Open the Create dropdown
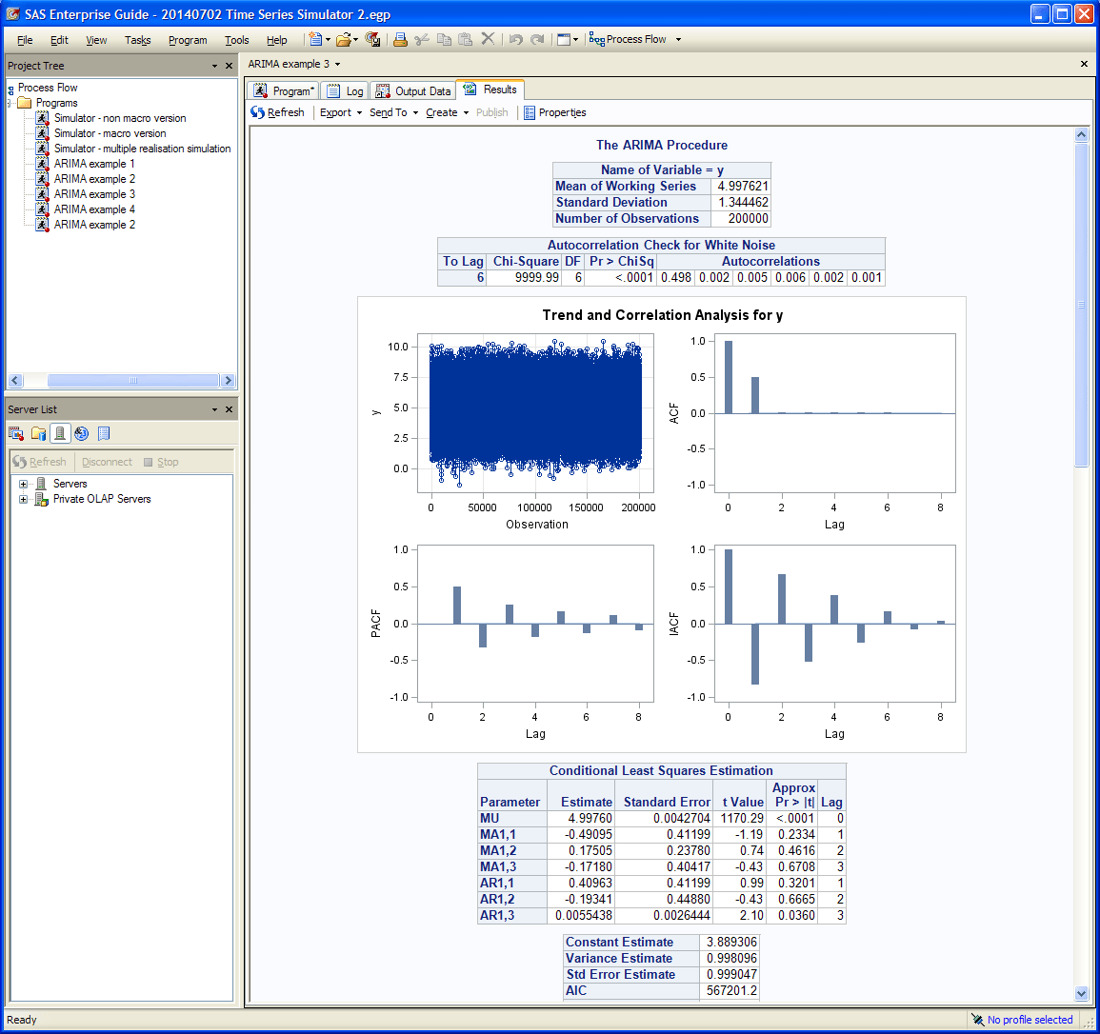 pos(447,112)
